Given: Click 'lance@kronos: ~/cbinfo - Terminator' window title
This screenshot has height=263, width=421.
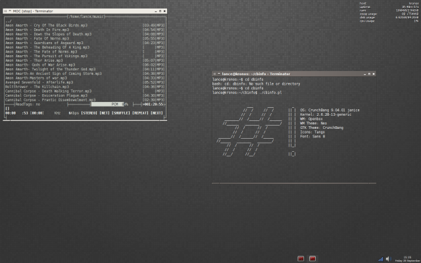Looking at the screenshot, I should (256, 74).
